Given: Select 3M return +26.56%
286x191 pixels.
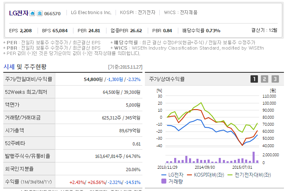Looking at the screenshot, I should coord(97,182).
